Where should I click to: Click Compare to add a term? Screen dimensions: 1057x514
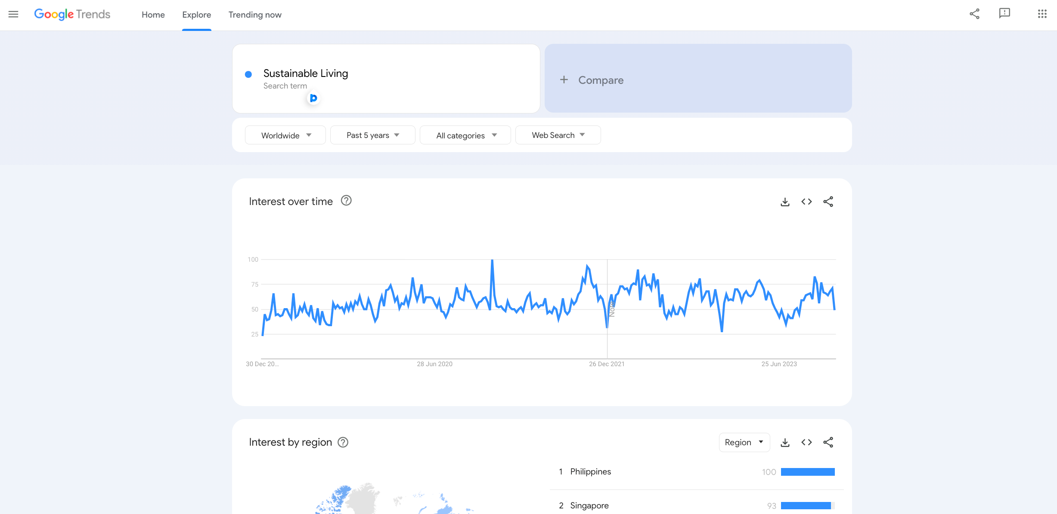[697, 80]
